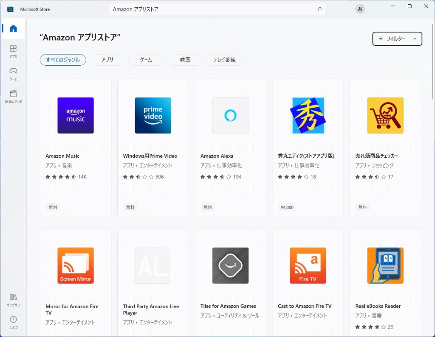Select the ゲーム filter tab
This screenshot has width=435, height=337.
pos(146,60)
